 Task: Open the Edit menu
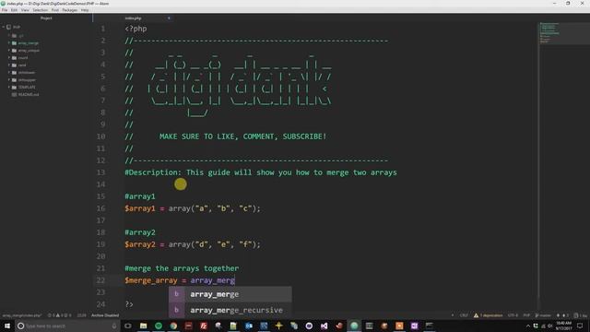15,10
